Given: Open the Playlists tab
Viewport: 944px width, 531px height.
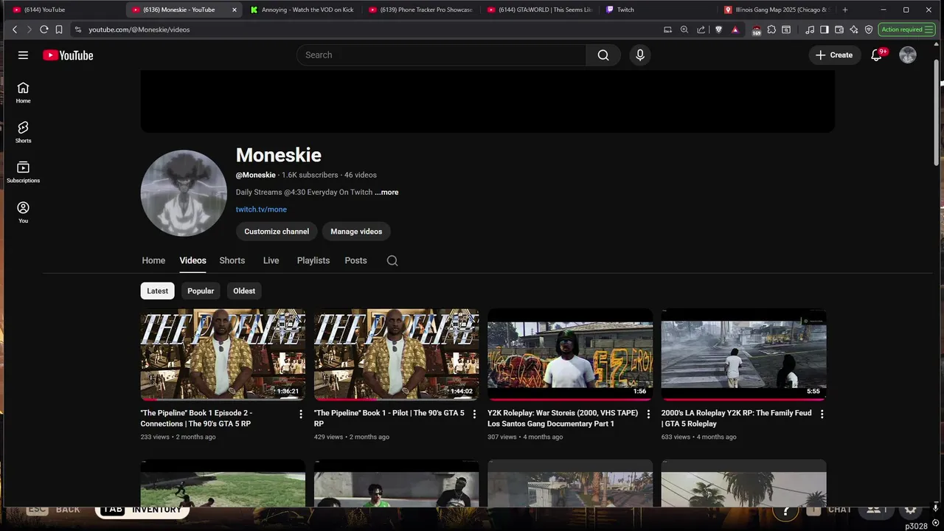Looking at the screenshot, I should pos(313,260).
